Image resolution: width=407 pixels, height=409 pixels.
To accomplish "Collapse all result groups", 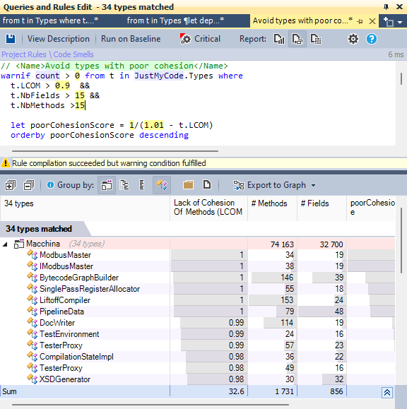I will click(29, 185).
